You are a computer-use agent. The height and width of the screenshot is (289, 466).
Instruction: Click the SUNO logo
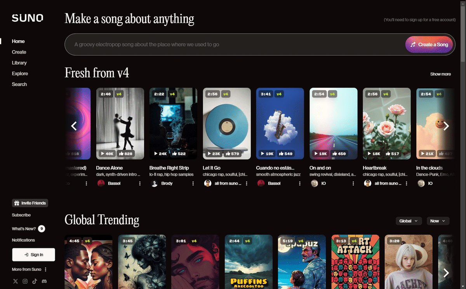click(28, 18)
